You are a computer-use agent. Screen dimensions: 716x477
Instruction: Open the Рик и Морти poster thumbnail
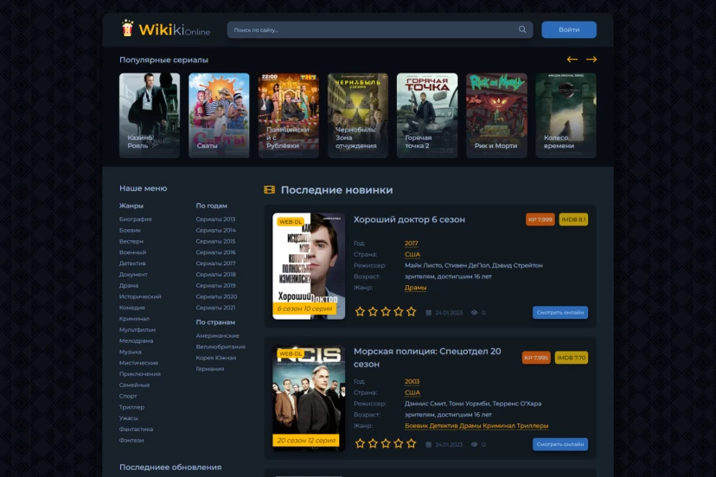coord(496,115)
